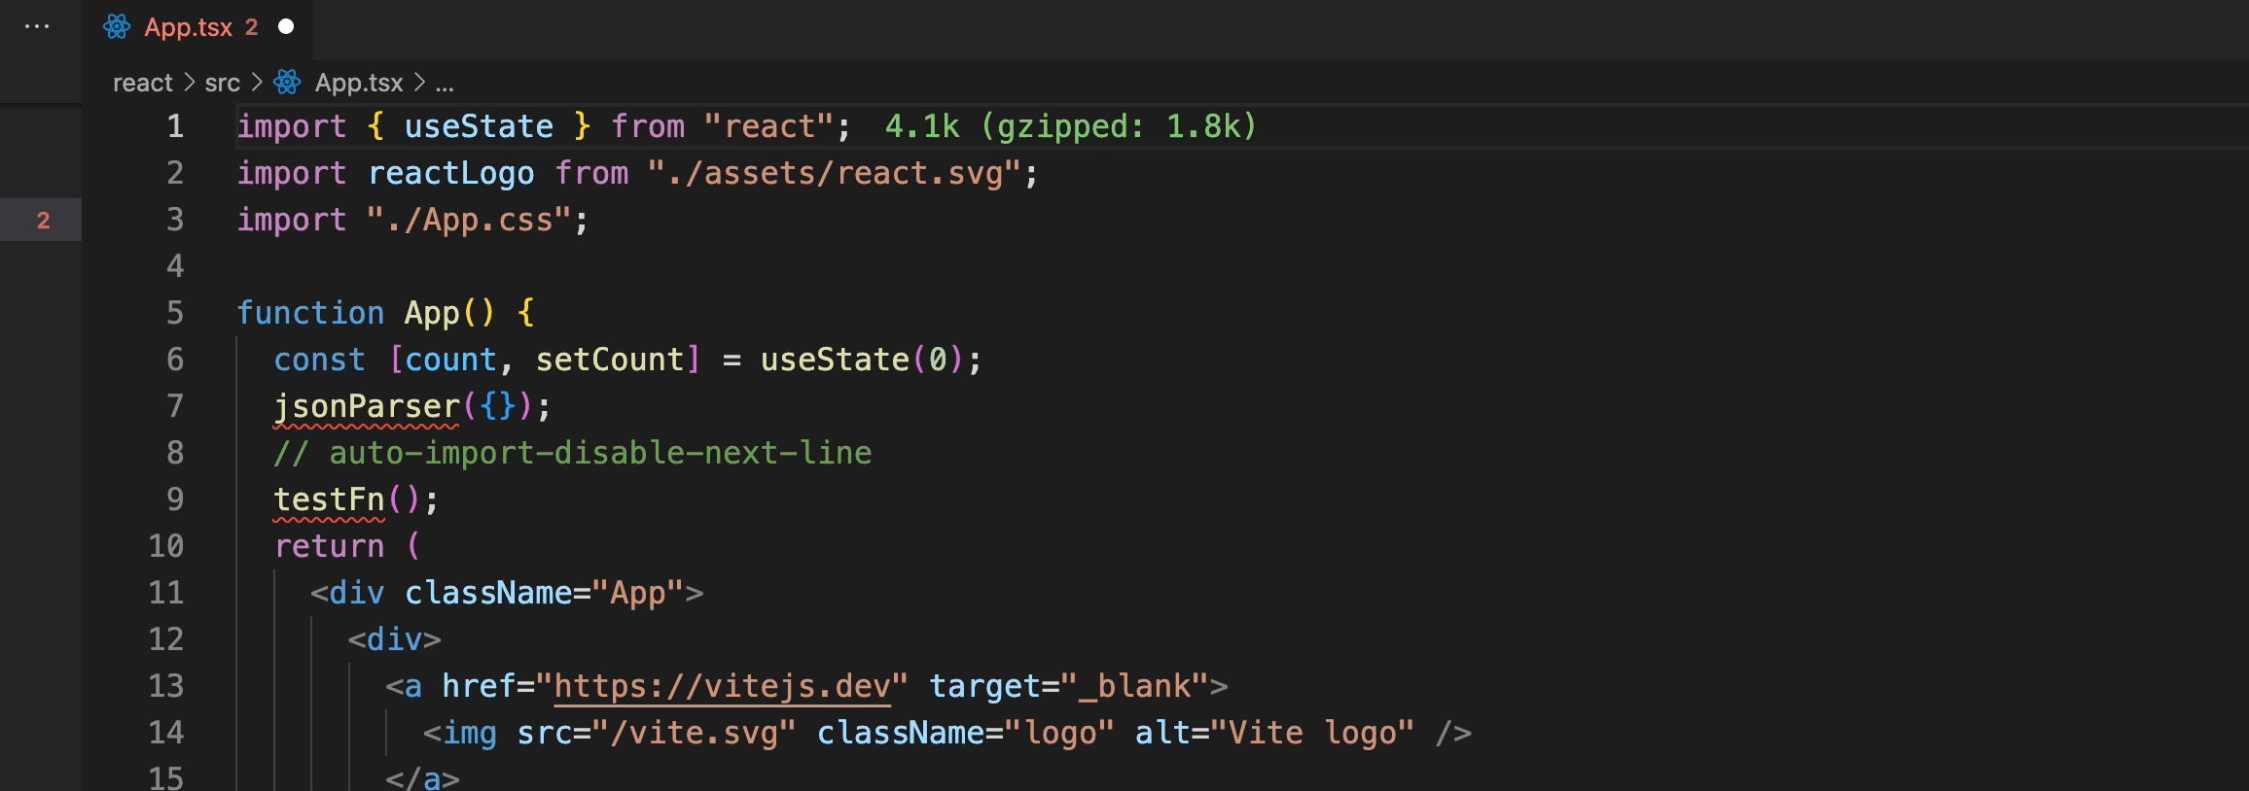Click the React icon in breadcrumb
This screenshot has width=2249, height=791.
(x=287, y=83)
